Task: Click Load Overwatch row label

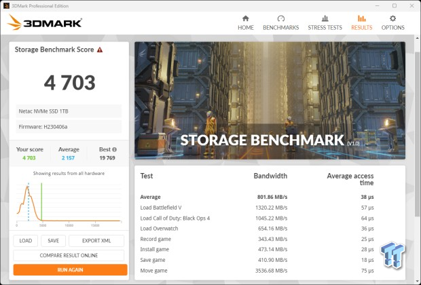Action: (159, 229)
